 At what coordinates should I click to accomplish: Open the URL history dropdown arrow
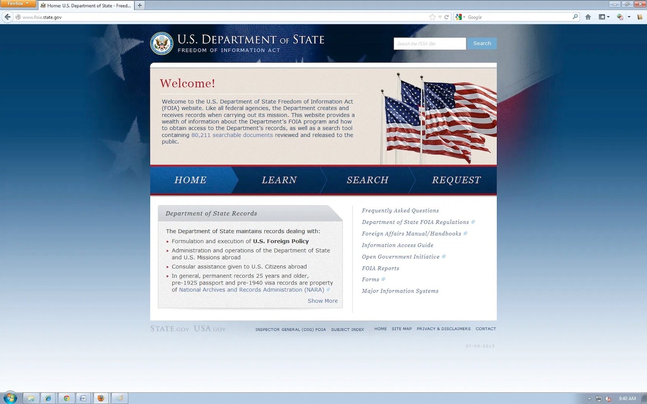pyautogui.click(x=440, y=17)
